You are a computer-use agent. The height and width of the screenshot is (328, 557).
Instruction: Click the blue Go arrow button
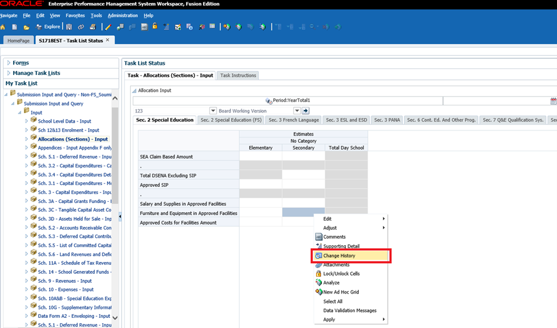(x=306, y=111)
